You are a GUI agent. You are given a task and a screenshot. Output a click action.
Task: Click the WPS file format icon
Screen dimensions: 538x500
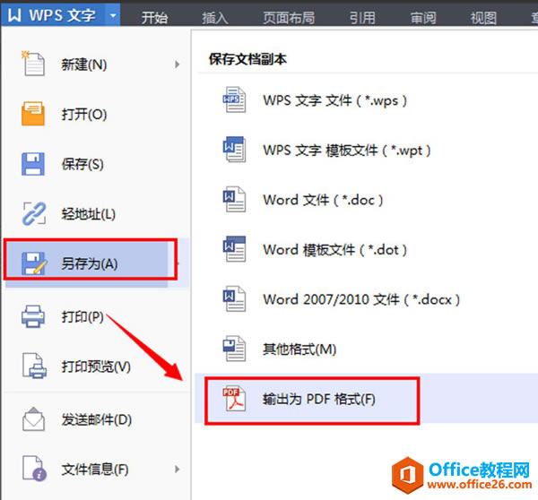click(234, 99)
